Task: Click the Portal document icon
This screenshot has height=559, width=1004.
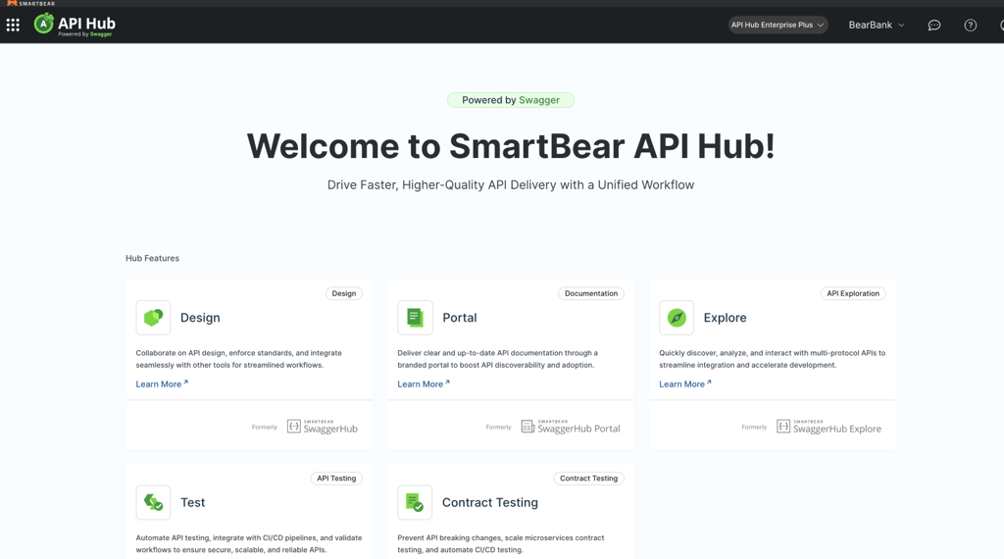Action: pos(415,318)
